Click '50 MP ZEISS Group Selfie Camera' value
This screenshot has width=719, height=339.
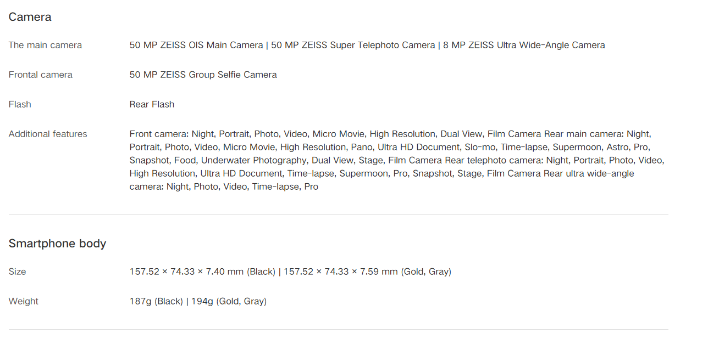point(203,75)
